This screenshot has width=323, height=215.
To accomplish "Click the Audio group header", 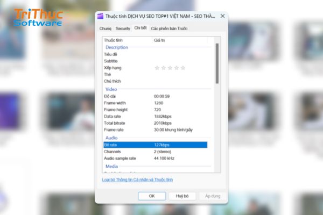I will point(111,138).
